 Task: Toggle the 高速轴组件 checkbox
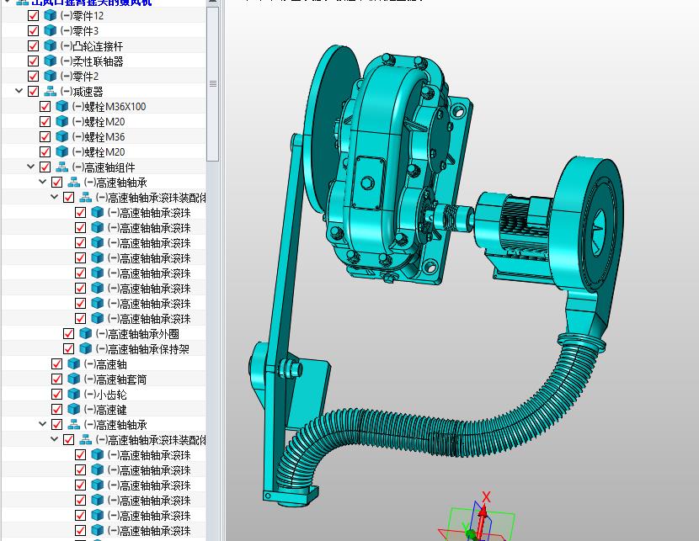point(45,167)
